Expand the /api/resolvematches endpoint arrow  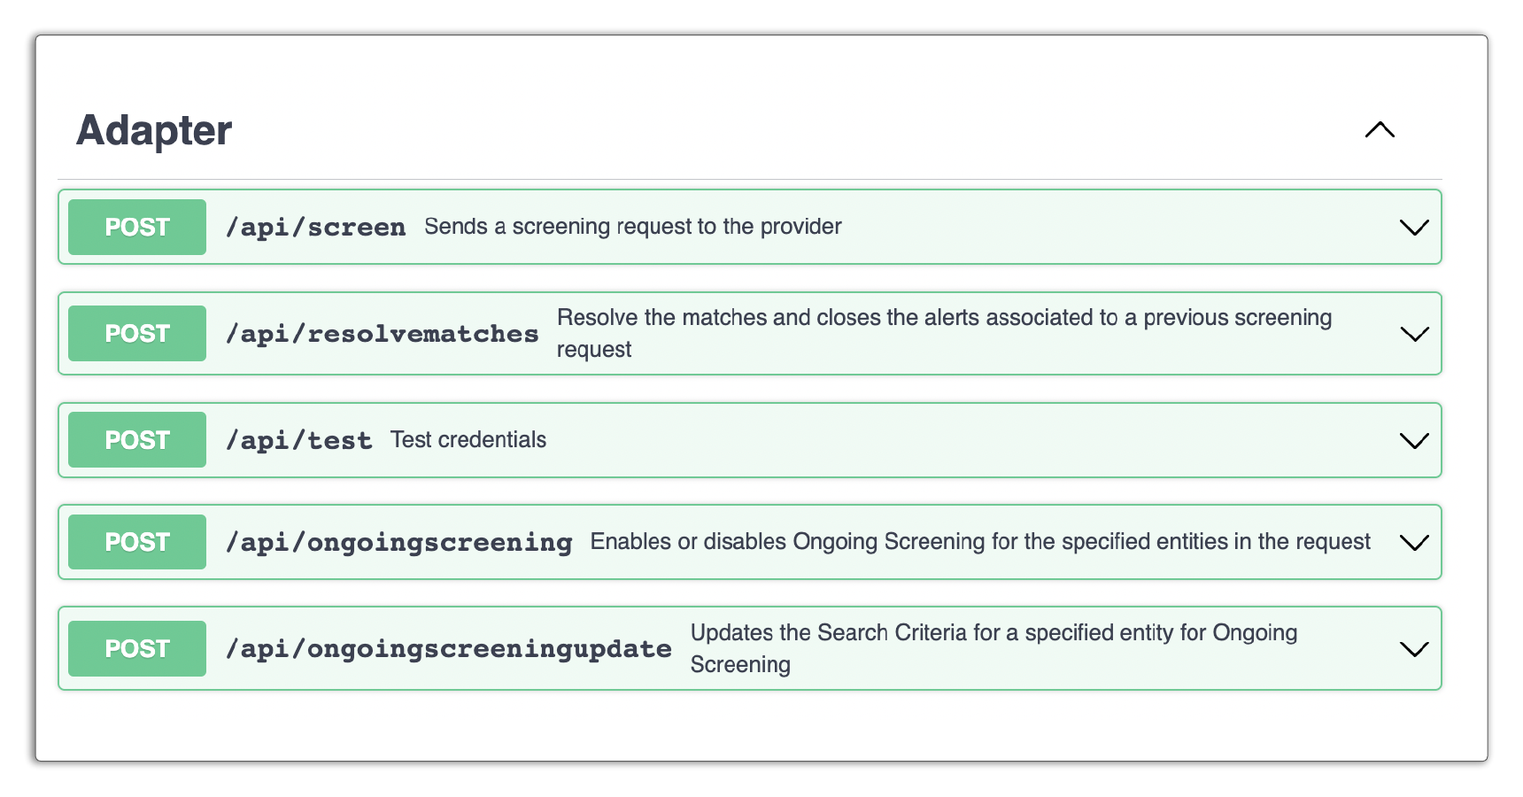coord(1414,334)
